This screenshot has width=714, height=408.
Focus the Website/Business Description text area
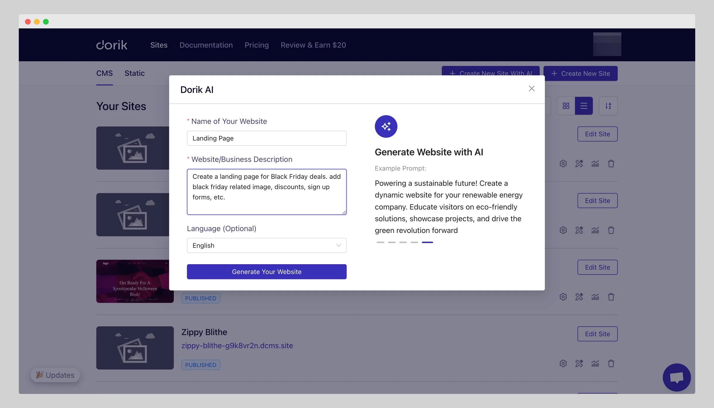pyautogui.click(x=267, y=192)
